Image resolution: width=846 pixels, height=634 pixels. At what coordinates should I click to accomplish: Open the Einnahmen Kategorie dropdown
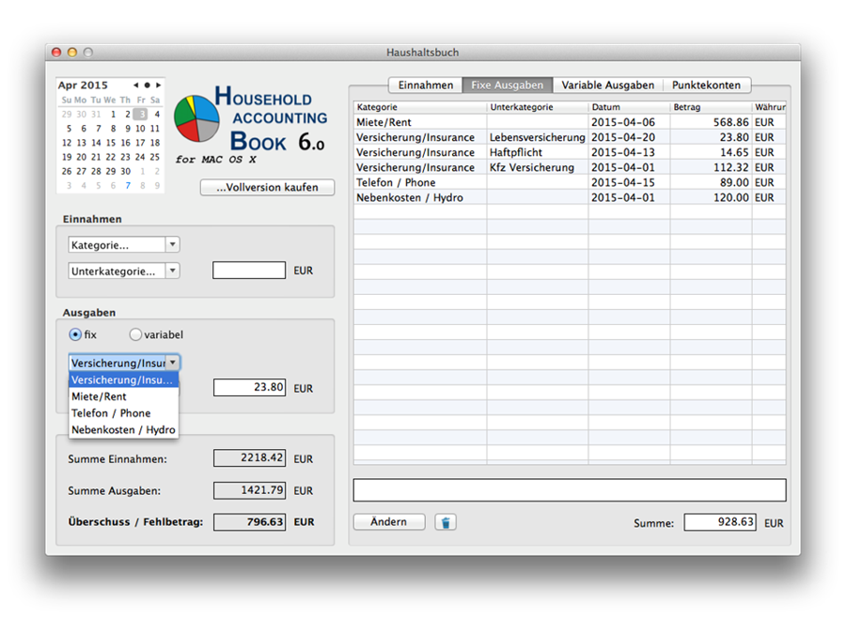123,245
